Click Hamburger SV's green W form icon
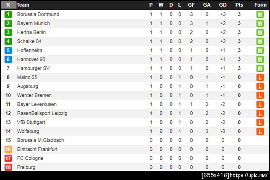This screenshot has width=270, height=180. click(x=260, y=68)
